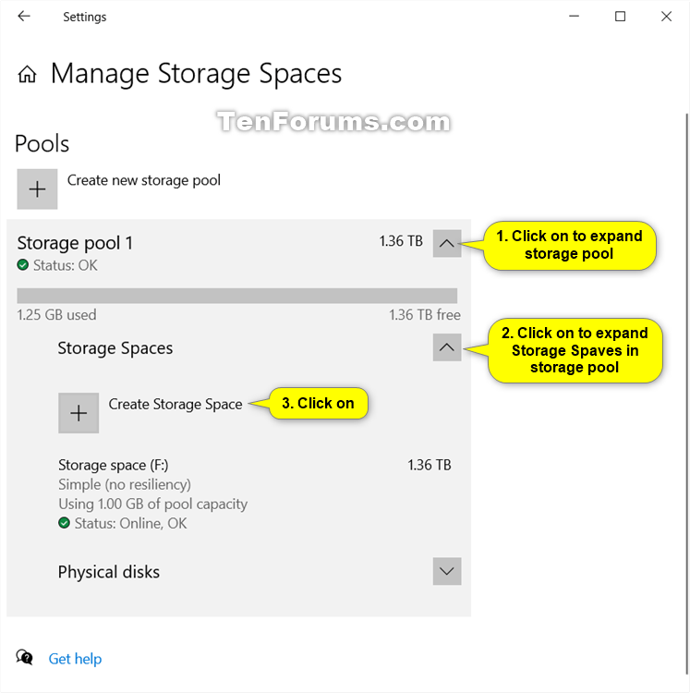
Task: Click the Get help chat icon
Action: click(x=25, y=658)
